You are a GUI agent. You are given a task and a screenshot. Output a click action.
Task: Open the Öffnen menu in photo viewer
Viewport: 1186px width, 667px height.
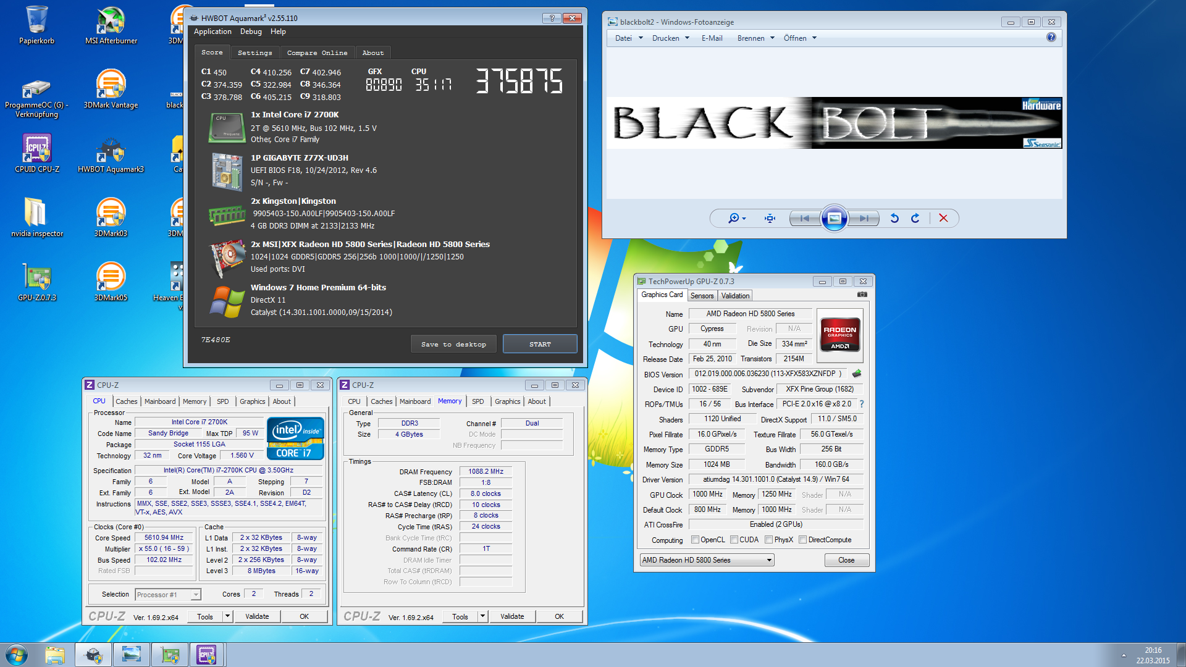tap(800, 38)
